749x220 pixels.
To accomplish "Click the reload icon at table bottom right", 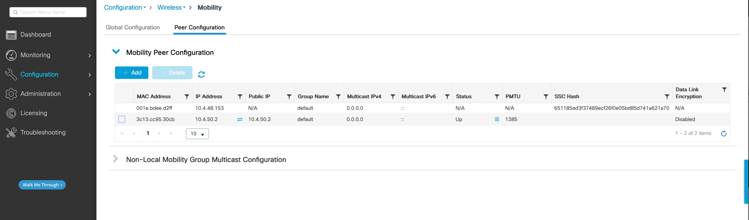I will tap(723, 134).
